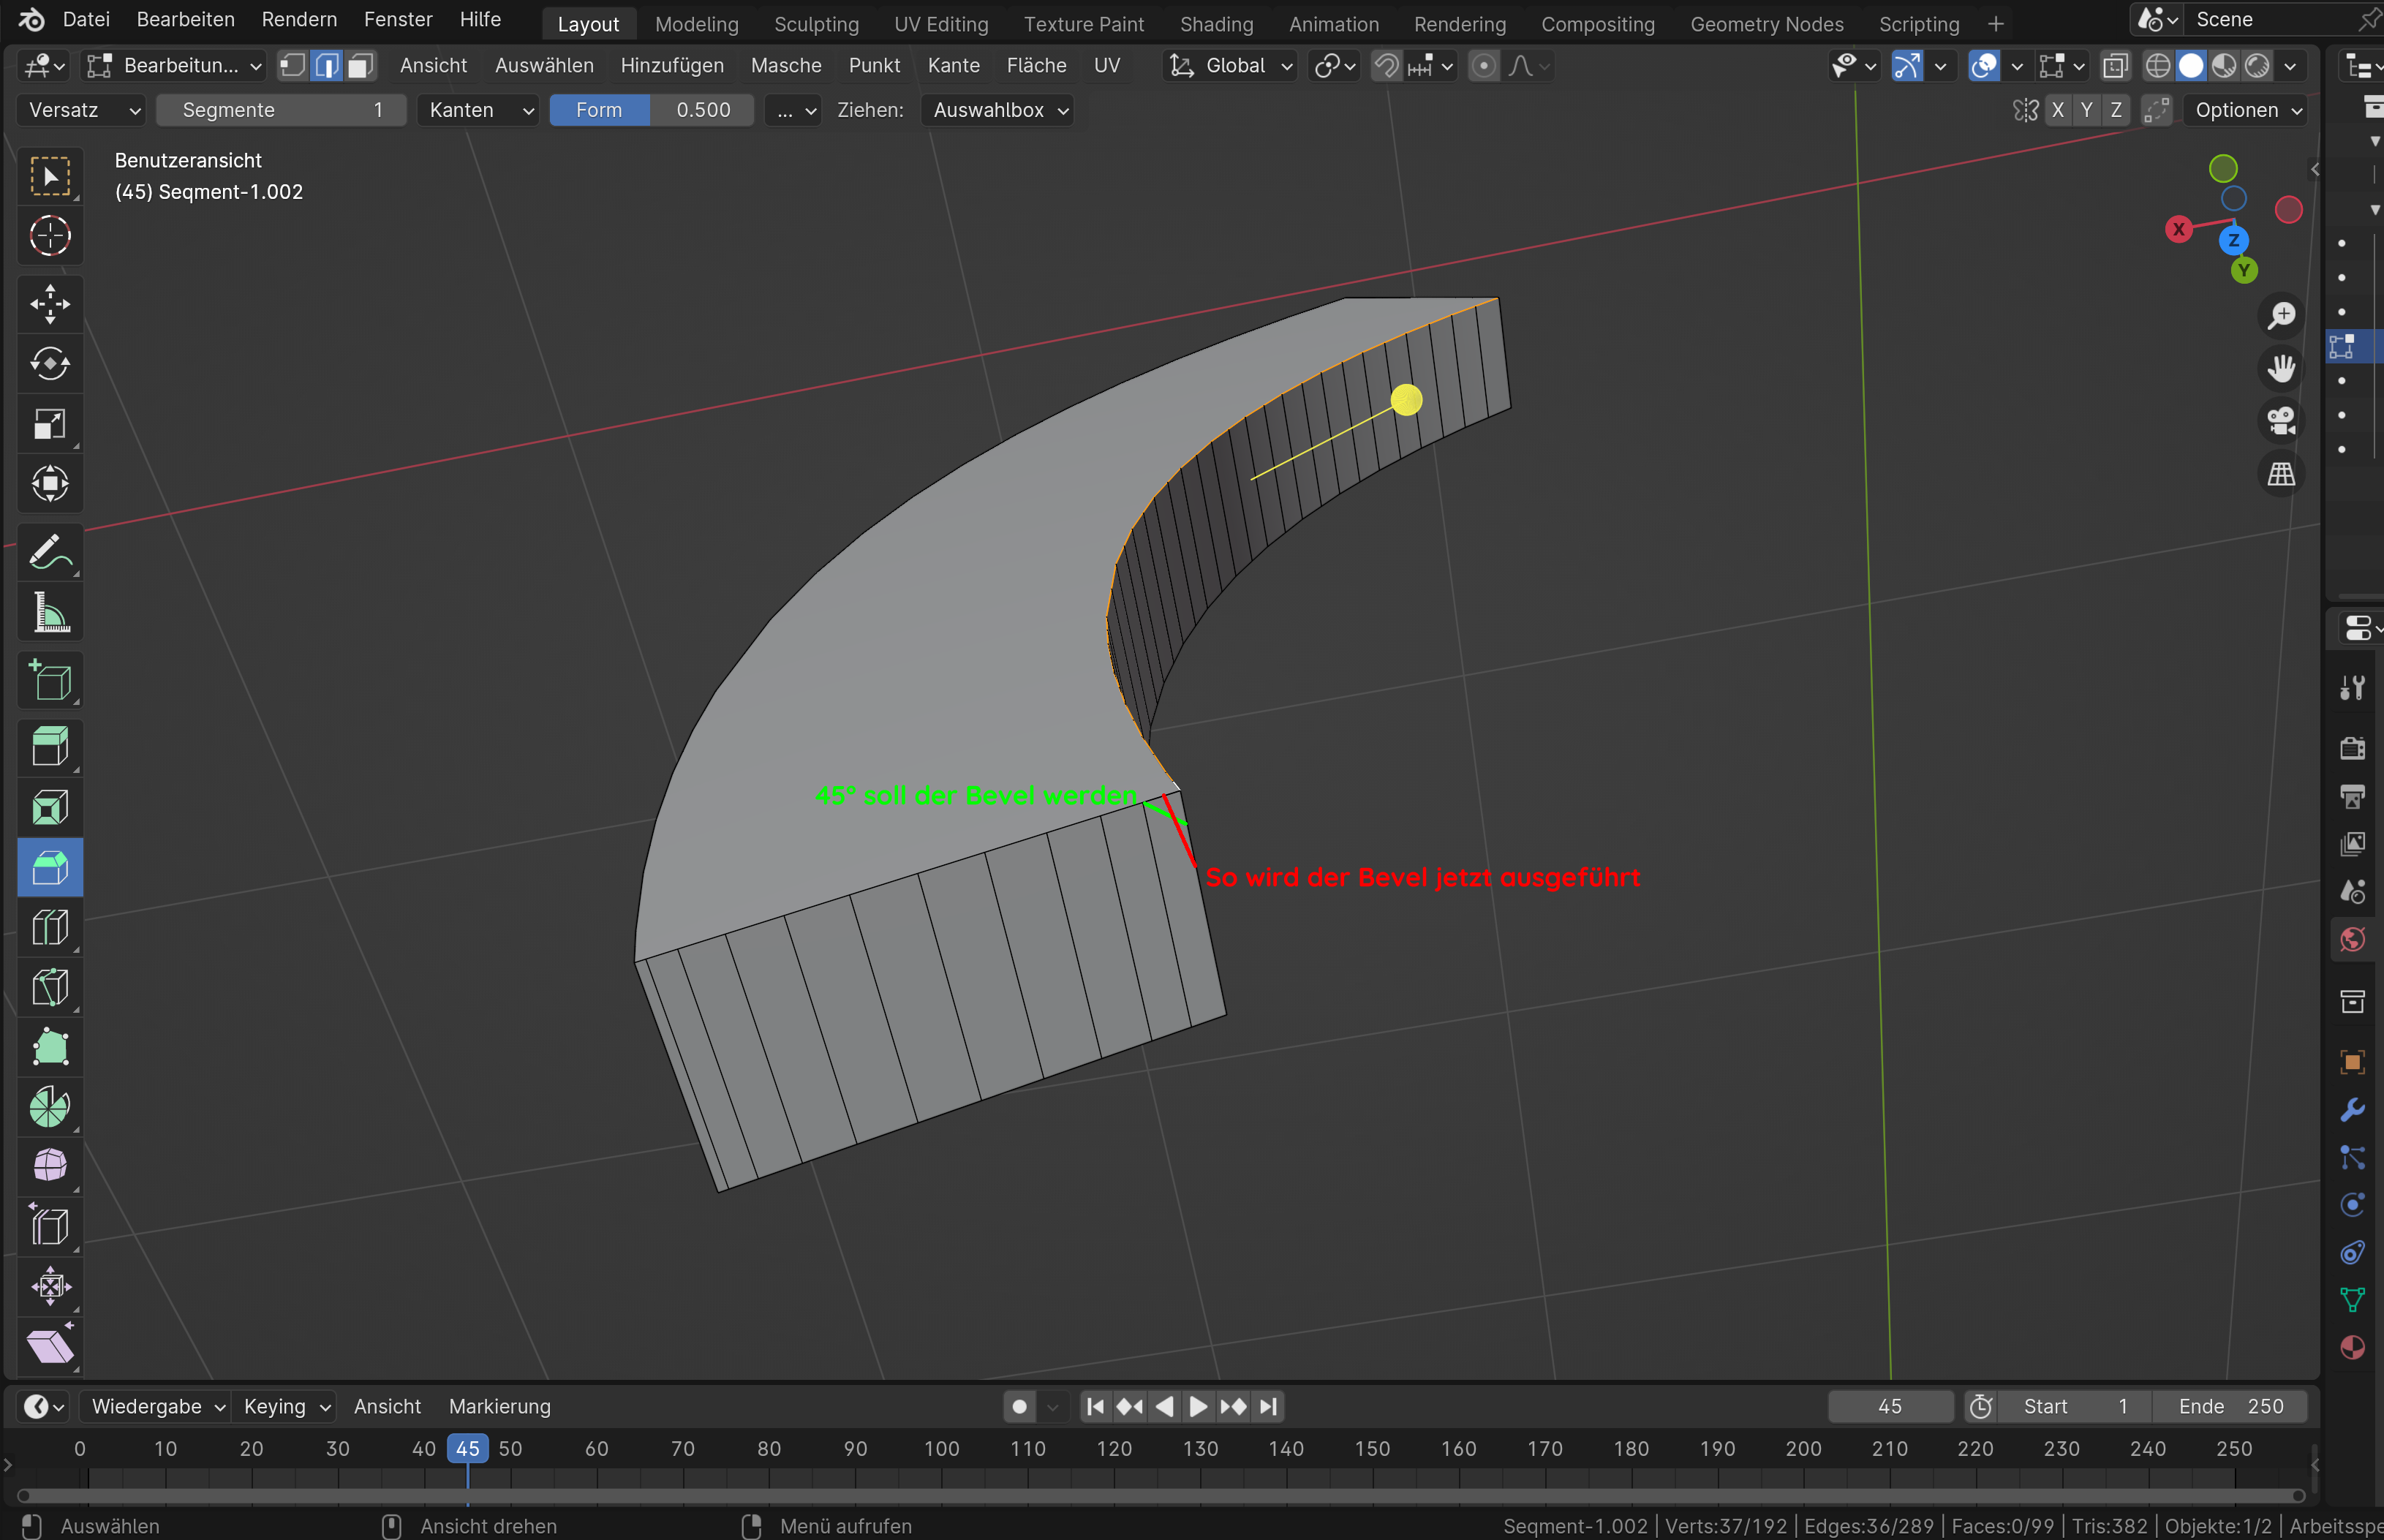
Task: Select the Extrude Region tool
Action: point(50,746)
